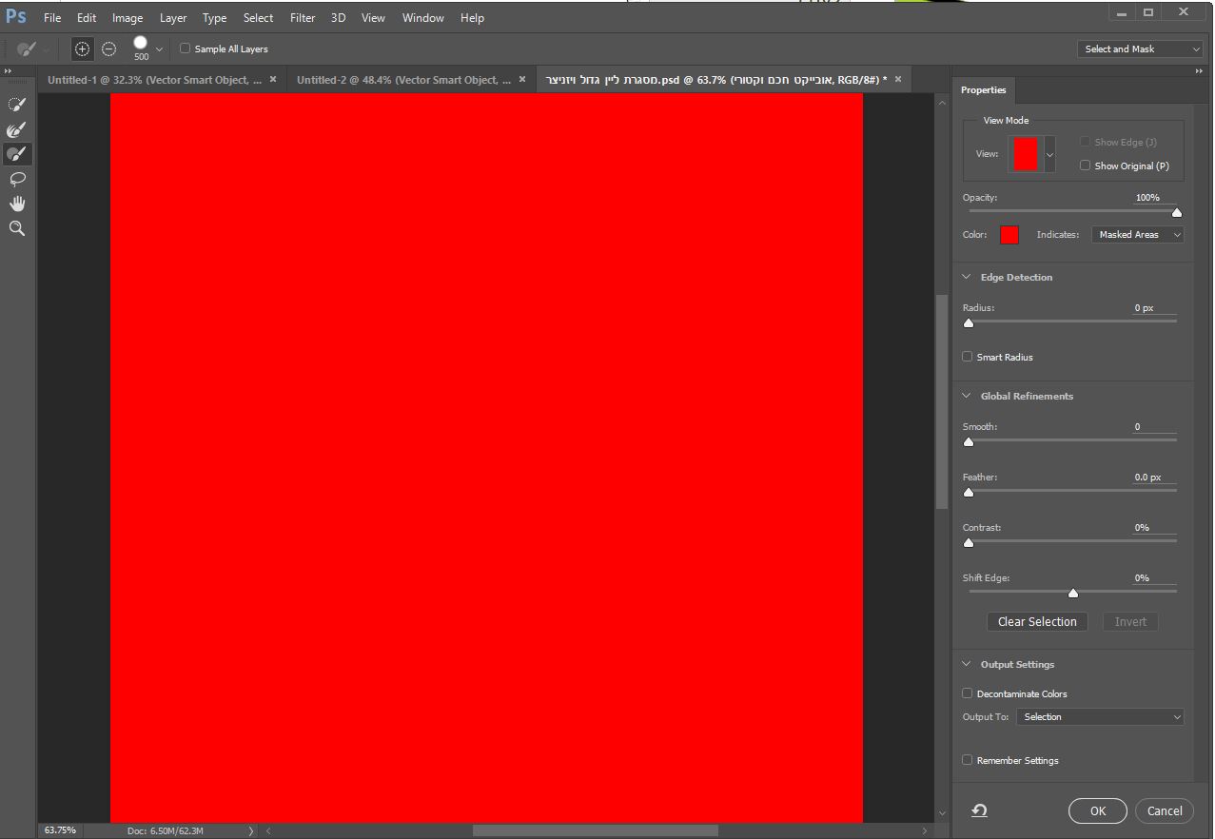This screenshot has height=839, width=1215.
Task: Open the Window menu
Action: click(423, 17)
